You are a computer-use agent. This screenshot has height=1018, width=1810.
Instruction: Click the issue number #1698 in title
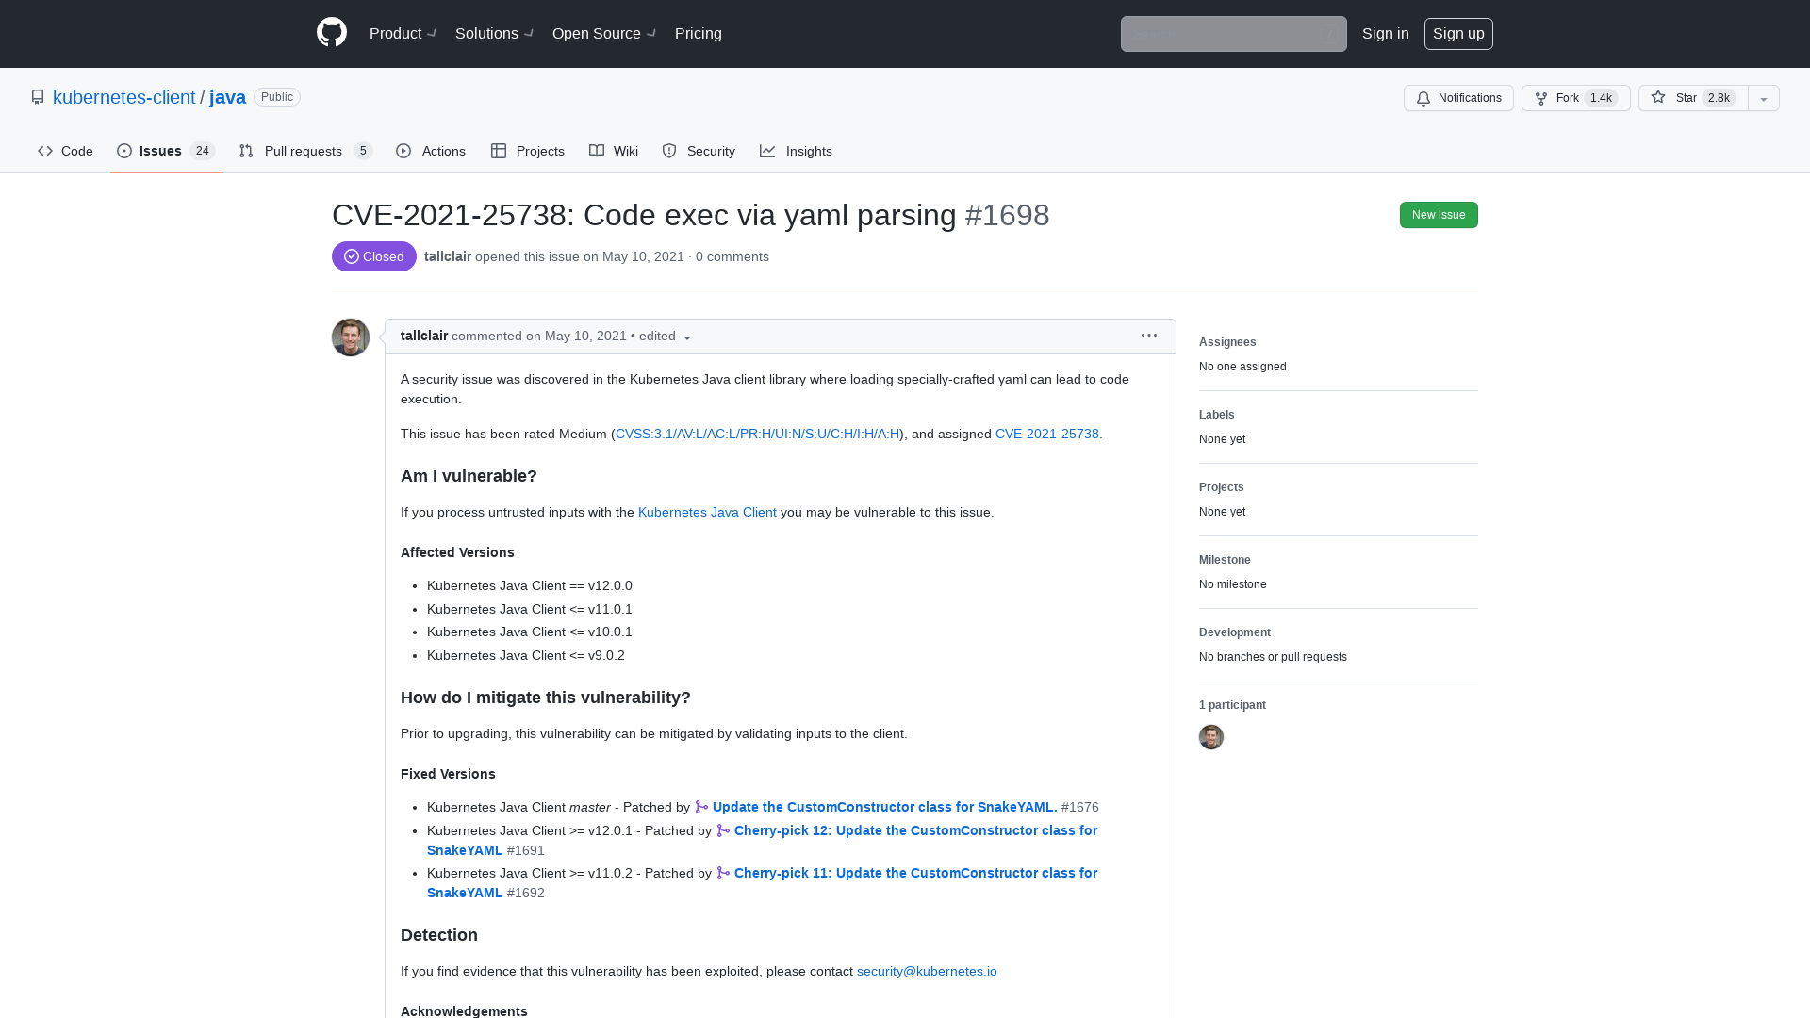(1007, 215)
